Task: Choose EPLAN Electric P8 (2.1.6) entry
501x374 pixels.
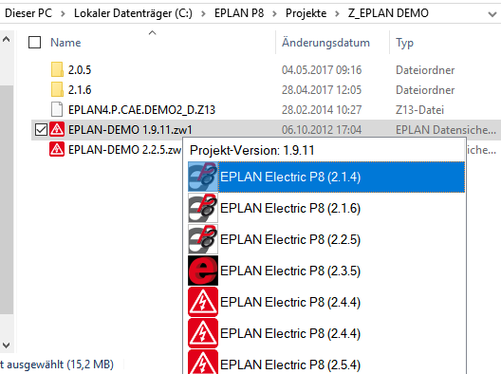Action: coord(326,208)
